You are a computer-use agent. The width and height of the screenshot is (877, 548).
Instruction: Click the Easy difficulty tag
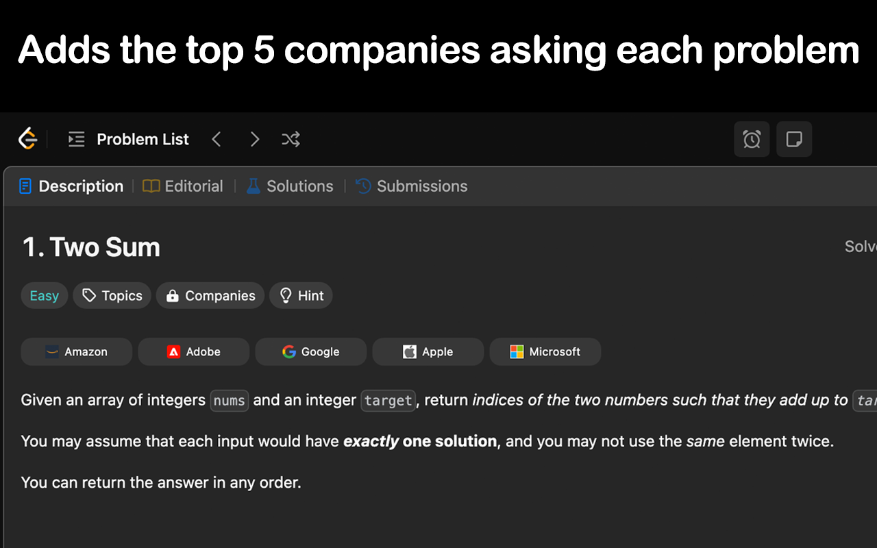coord(45,296)
